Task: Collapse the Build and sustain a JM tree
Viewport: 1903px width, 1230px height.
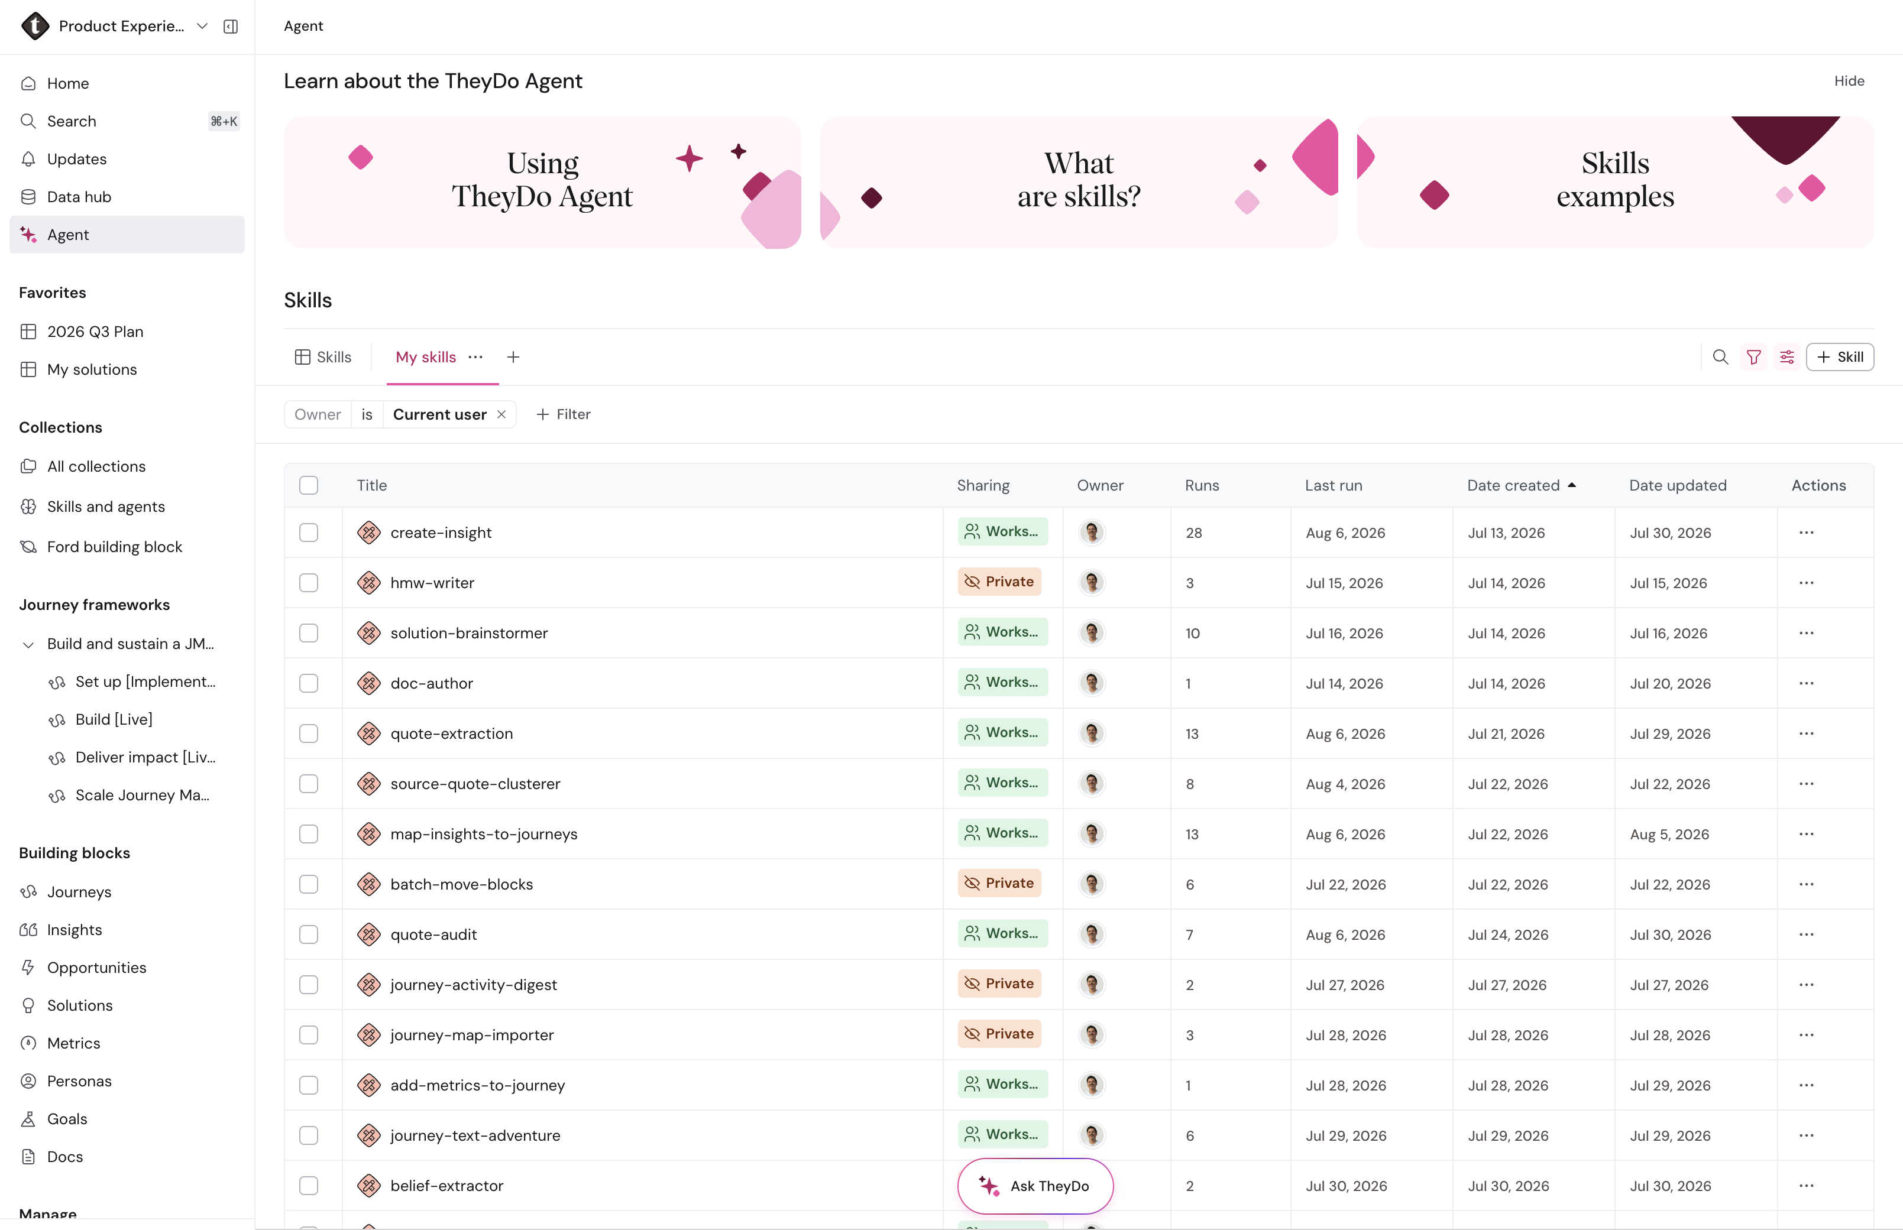Action: 29,644
